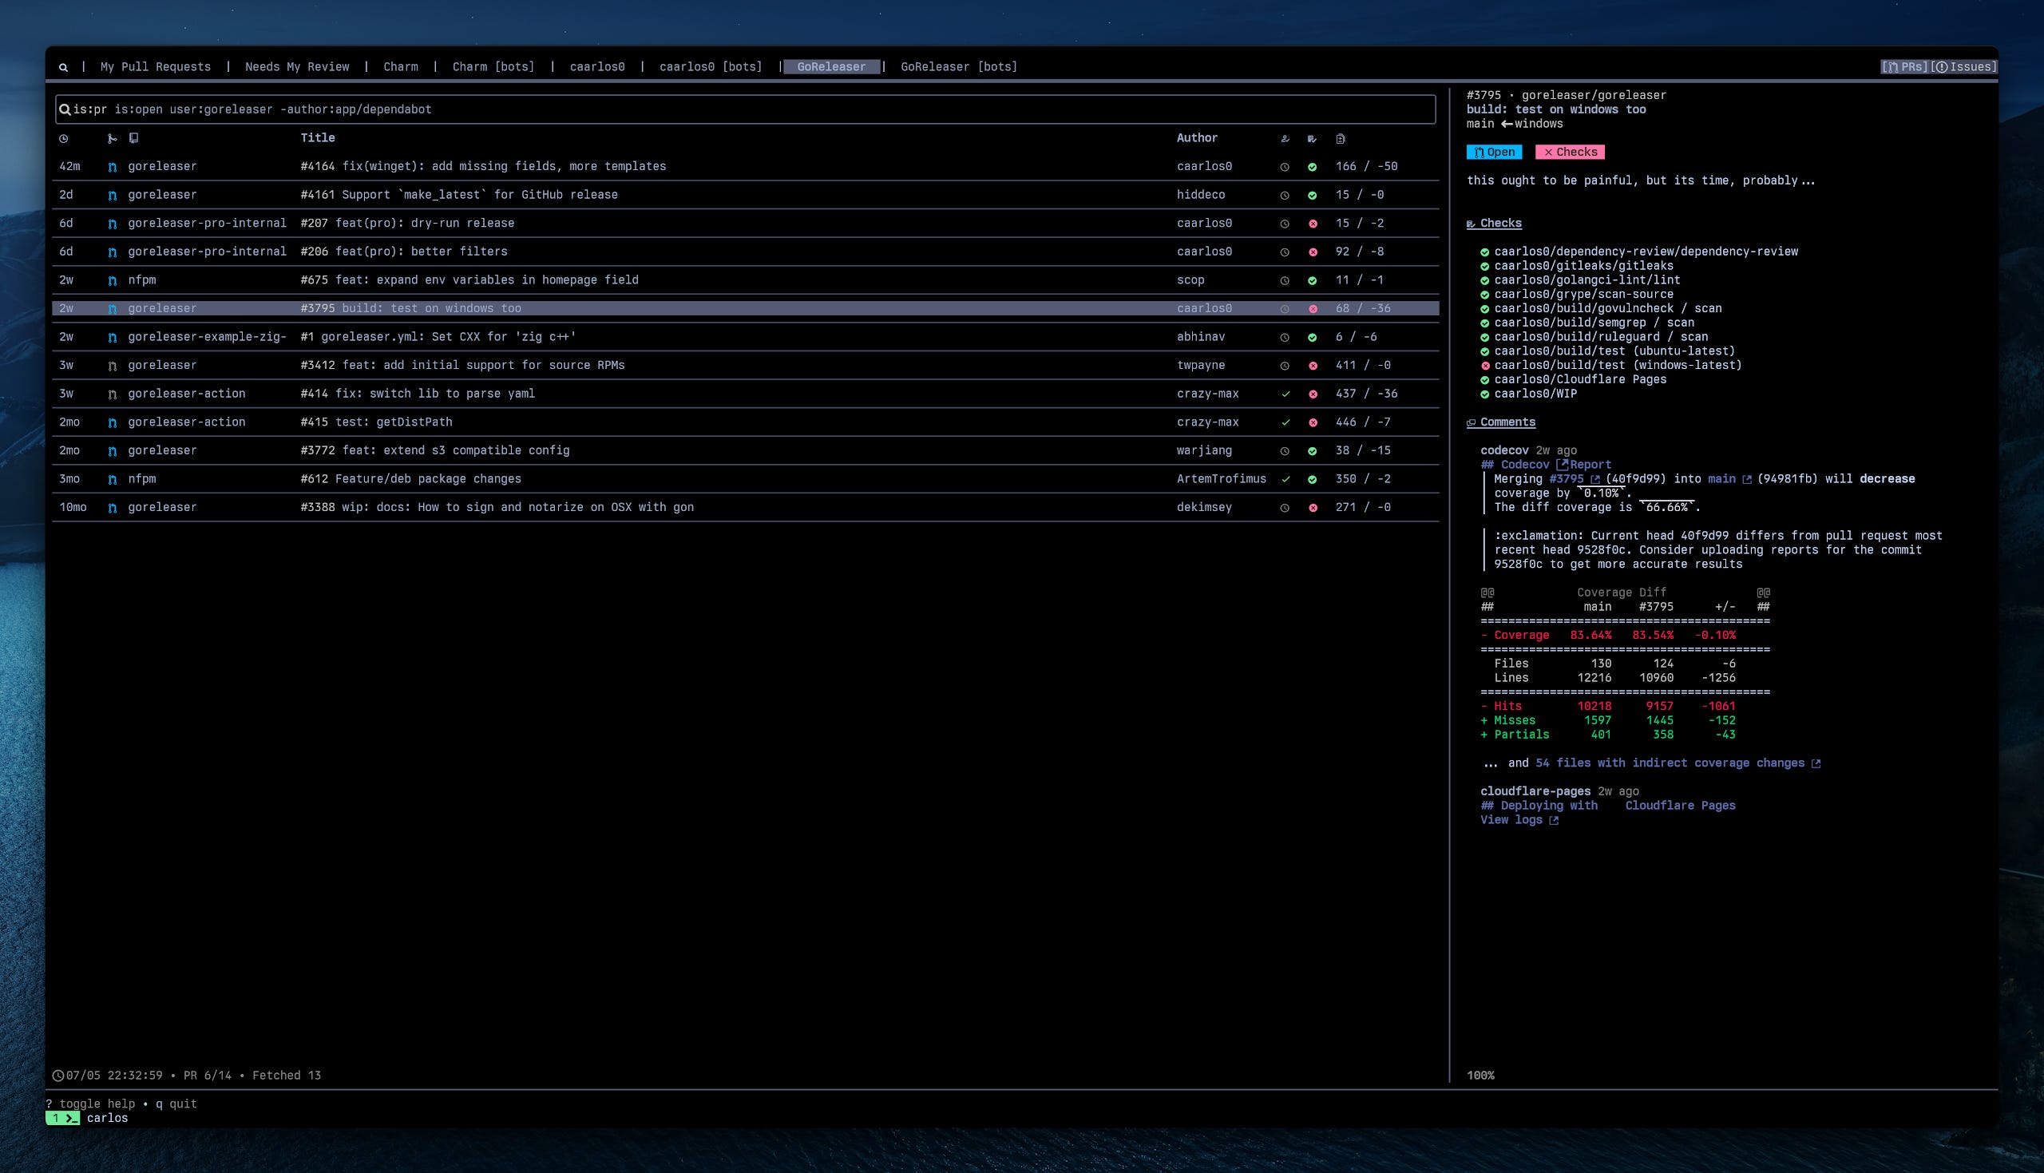The image size is (2044, 1173).
Task: Select PR #4161 Support make_latest row
Action: (x=745, y=195)
